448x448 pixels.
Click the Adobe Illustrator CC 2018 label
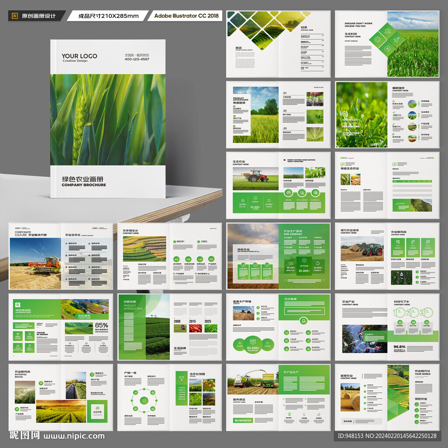[x=186, y=16]
